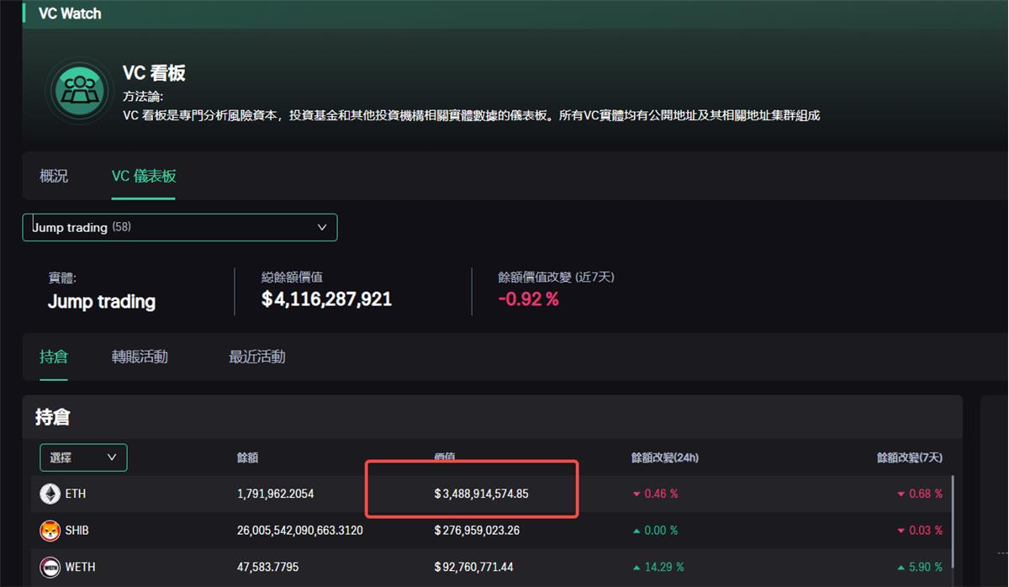Click the ETH value $3,488,914,574.85
The height and width of the screenshot is (587, 1009).
[x=481, y=494]
